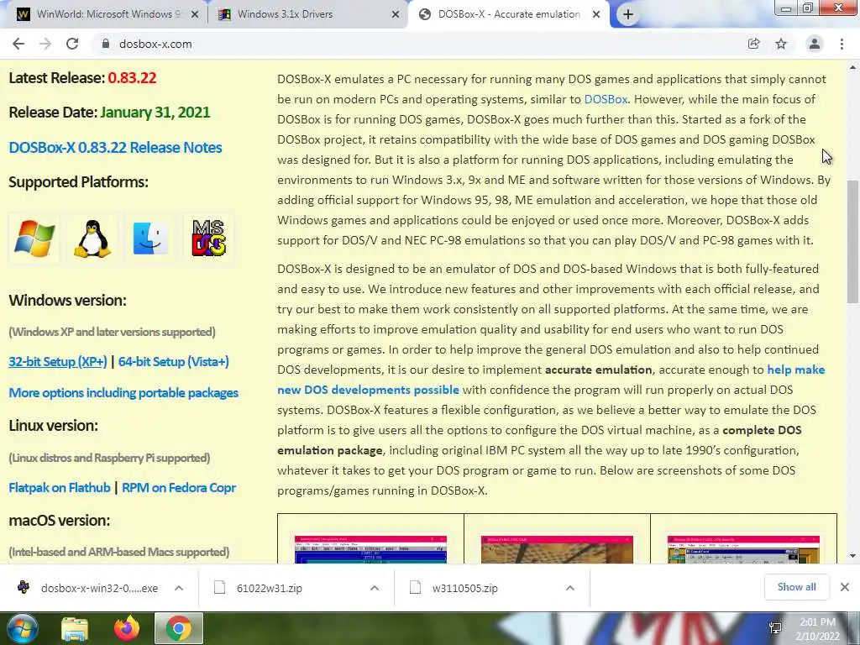The image size is (860, 645).
Task: Click the macOS Finder platform icon
Action: (x=150, y=239)
